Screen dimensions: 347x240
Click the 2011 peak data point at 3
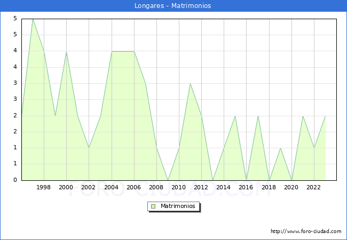[190, 84]
